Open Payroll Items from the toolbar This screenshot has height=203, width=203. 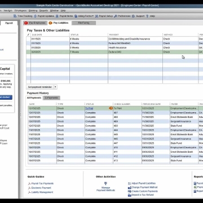[64, 16]
